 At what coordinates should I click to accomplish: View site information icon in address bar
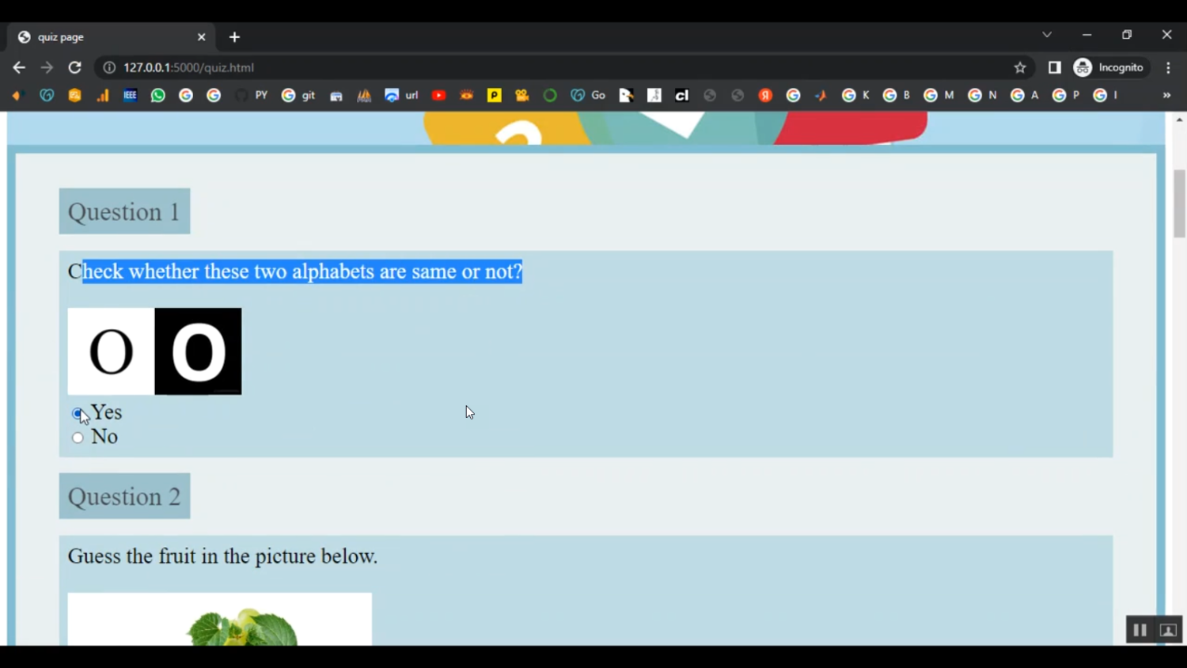click(x=109, y=68)
